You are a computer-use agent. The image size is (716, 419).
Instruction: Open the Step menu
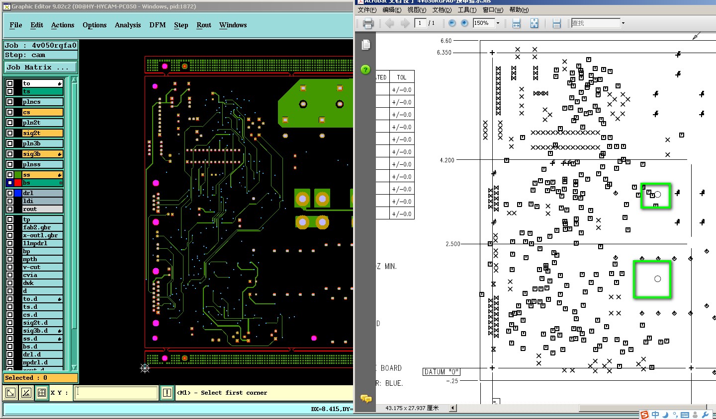coord(181,25)
